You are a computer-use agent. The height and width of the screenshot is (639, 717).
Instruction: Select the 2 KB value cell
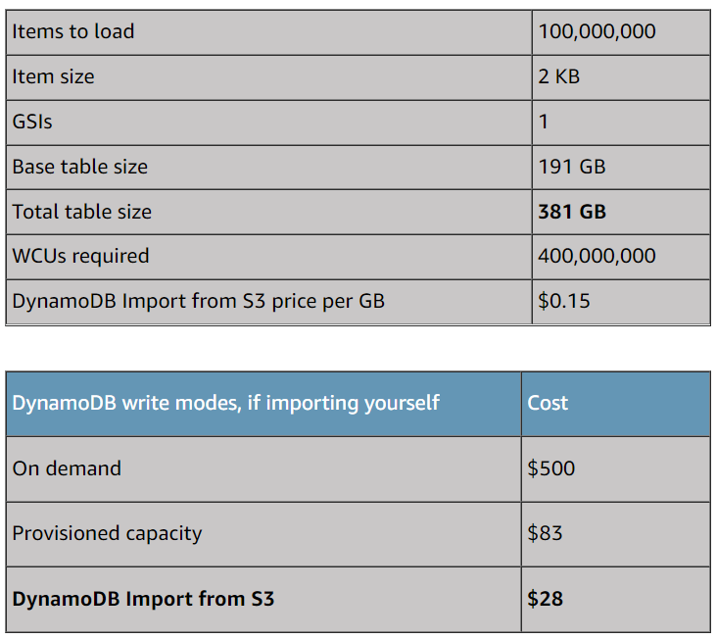pyautogui.click(x=559, y=76)
